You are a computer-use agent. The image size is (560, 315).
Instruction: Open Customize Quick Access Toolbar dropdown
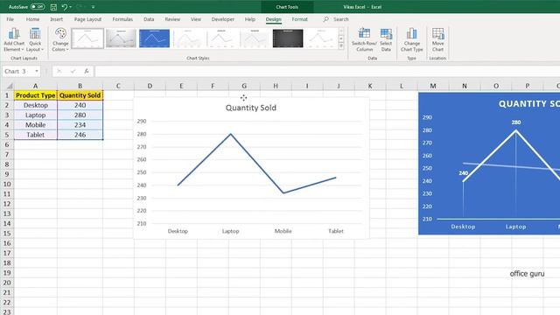(94, 7)
